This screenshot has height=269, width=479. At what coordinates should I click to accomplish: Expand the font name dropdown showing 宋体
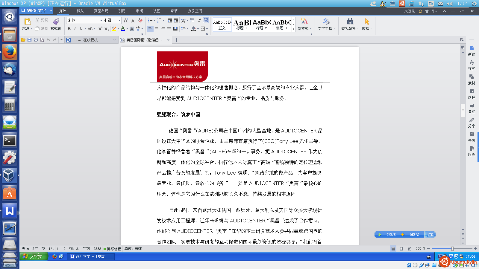[101, 20]
